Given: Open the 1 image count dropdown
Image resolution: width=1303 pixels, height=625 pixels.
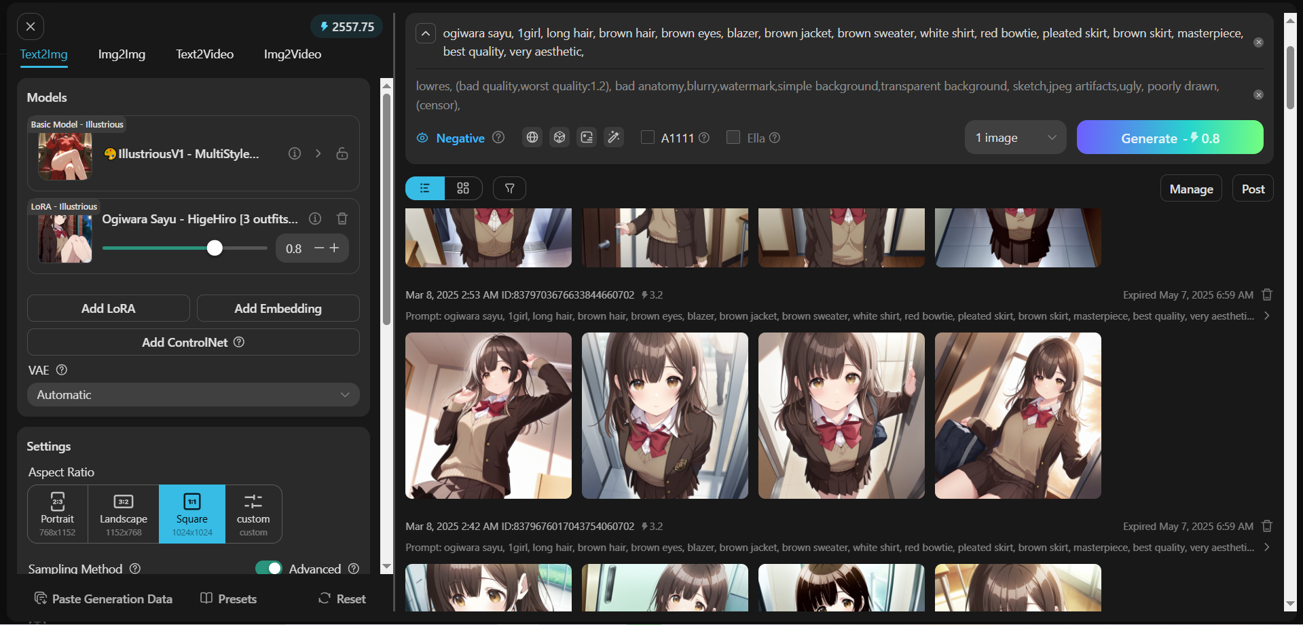Looking at the screenshot, I should 1016,138.
